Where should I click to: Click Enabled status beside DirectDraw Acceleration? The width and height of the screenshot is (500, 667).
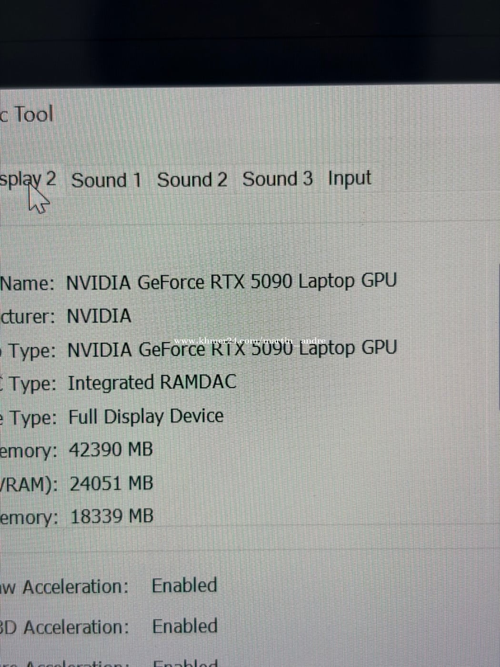[184, 586]
